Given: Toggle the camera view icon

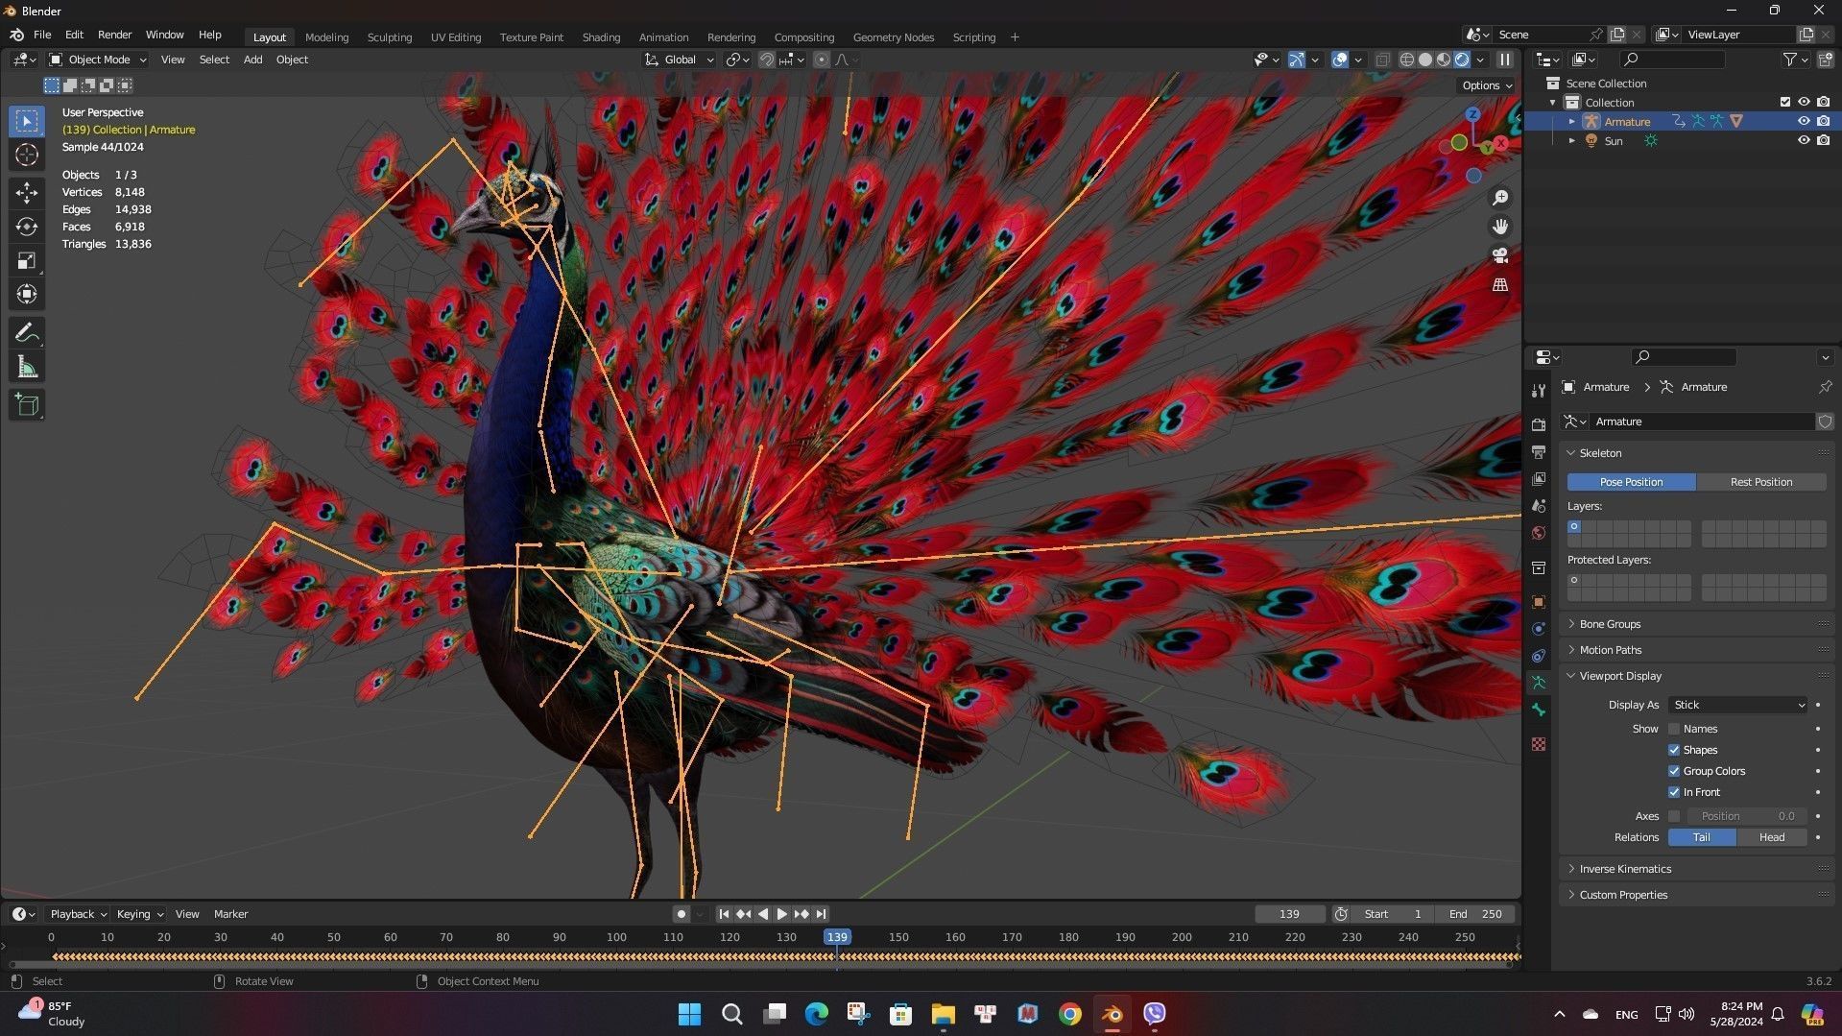Looking at the screenshot, I should 1500,255.
